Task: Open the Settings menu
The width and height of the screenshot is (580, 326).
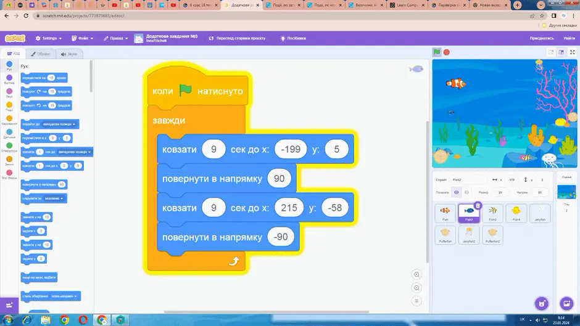Action: (x=49, y=38)
